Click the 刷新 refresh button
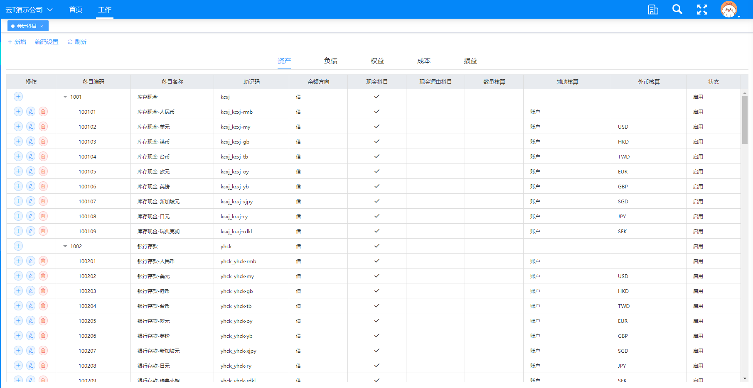 pyautogui.click(x=77, y=42)
